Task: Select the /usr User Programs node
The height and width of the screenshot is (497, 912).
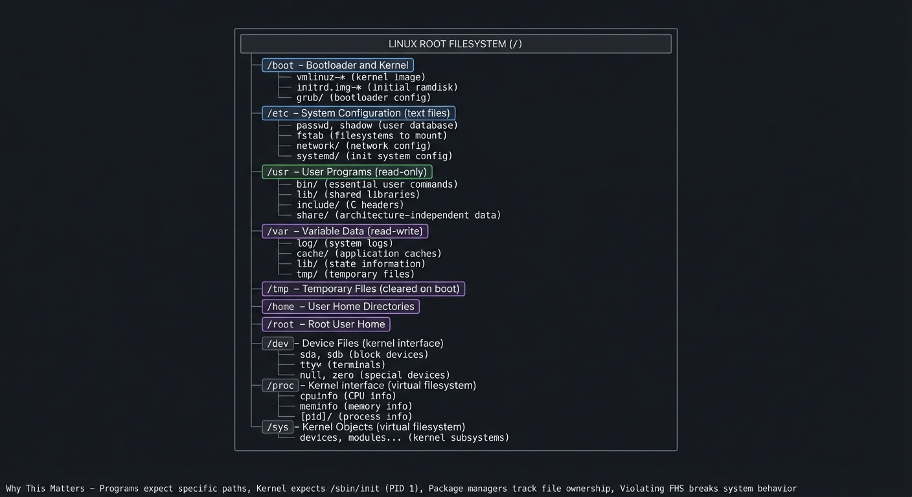Action: point(347,171)
